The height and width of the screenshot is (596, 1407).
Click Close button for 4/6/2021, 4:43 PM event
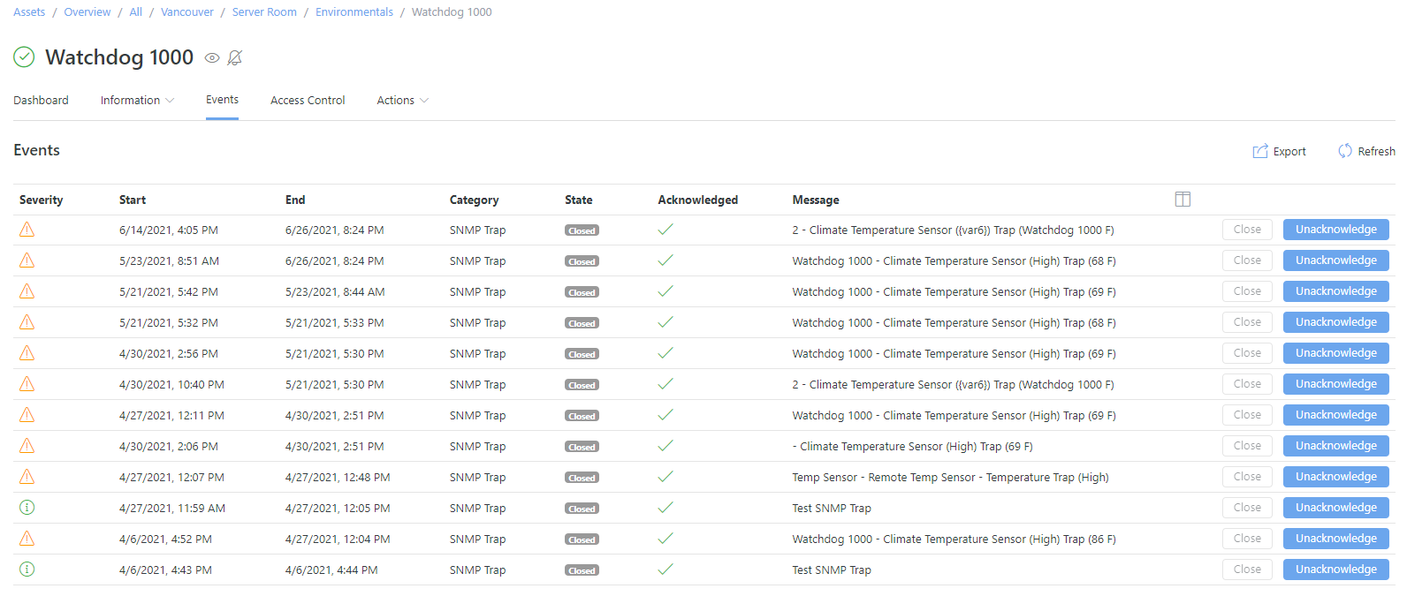tap(1247, 570)
